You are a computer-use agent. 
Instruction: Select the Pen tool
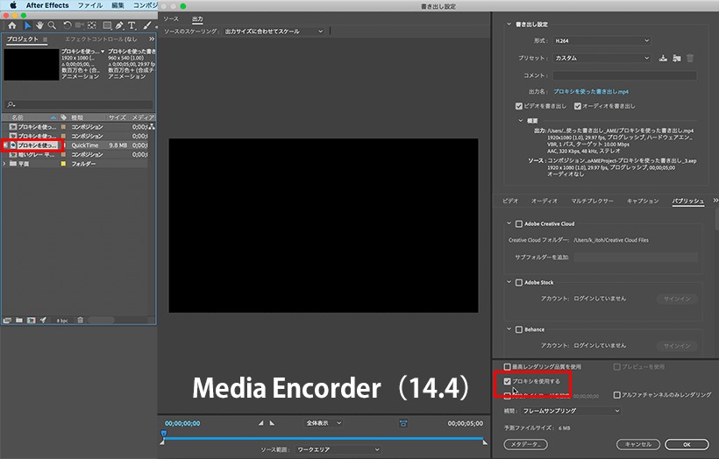119,25
